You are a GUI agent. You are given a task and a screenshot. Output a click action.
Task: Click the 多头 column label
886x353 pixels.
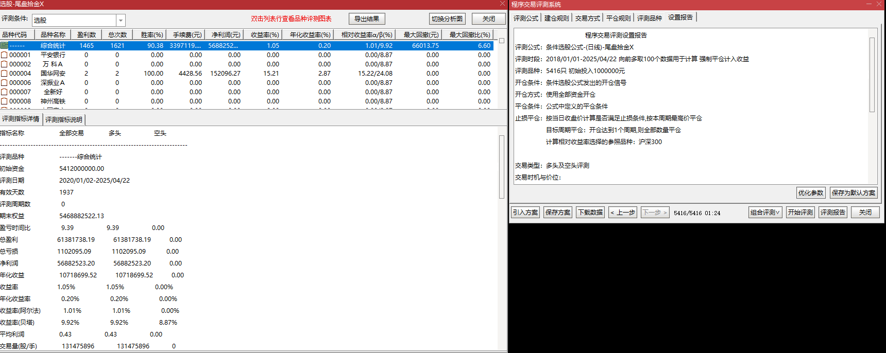coord(114,133)
